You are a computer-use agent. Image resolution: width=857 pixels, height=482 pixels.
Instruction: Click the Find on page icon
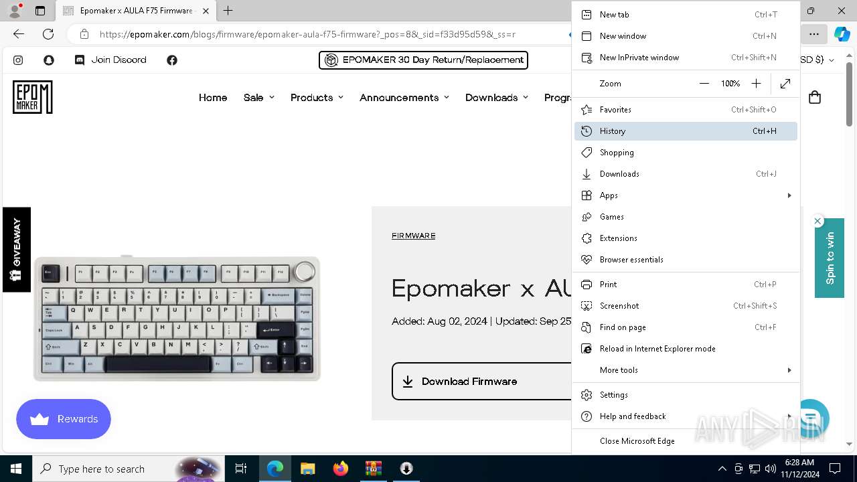pyautogui.click(x=587, y=327)
